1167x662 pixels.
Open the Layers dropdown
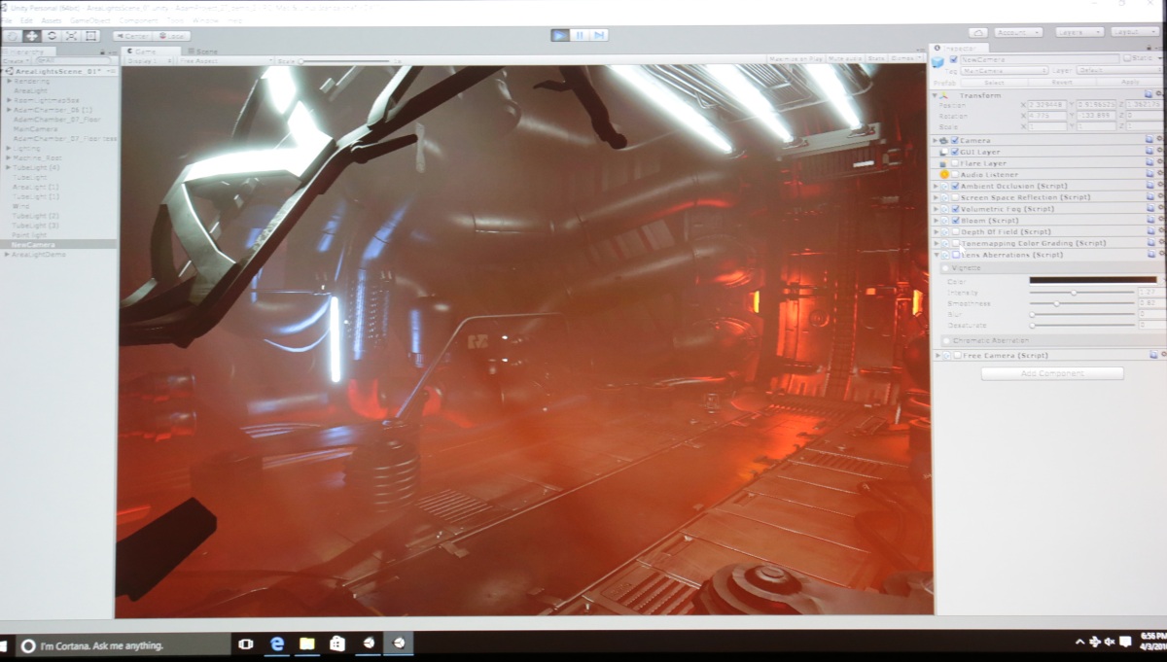[1079, 32]
